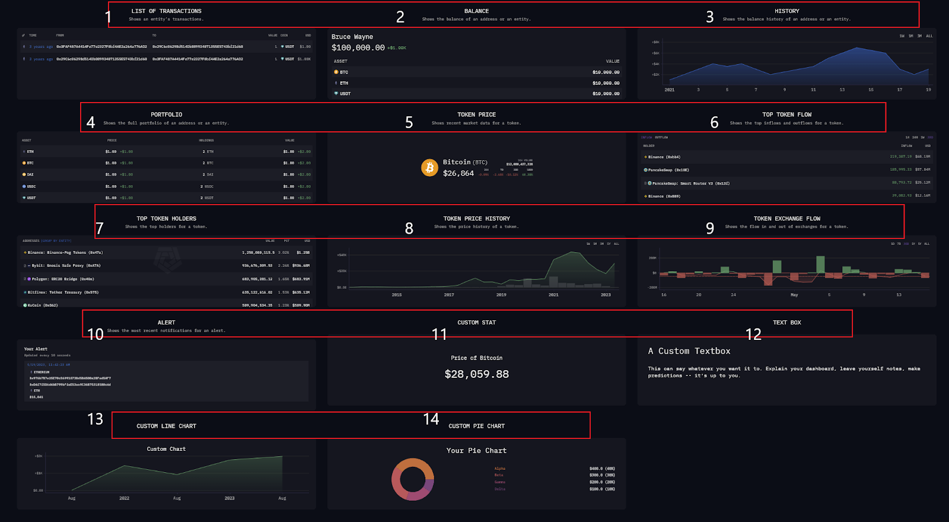Click Binance icon beside Binance-Peg Tokens holder
This screenshot has height=522, width=949.
tap(25, 253)
